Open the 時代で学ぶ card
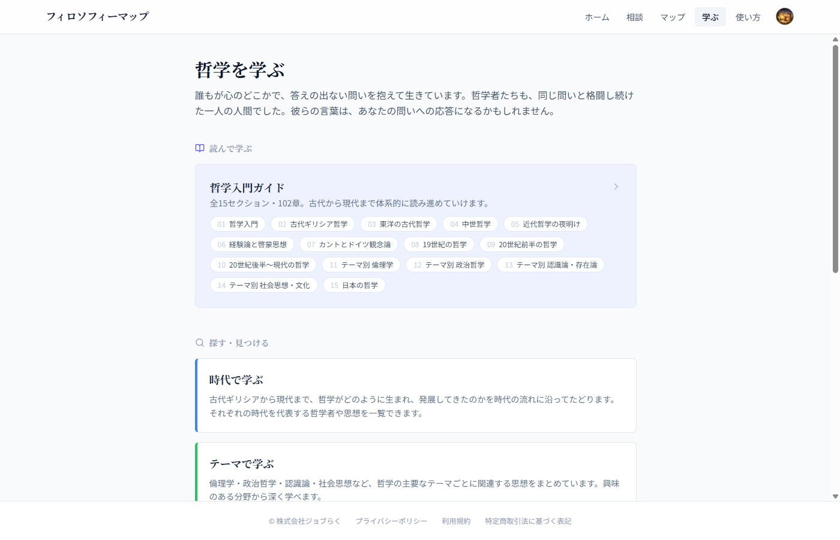The width and height of the screenshot is (840, 540). (x=415, y=395)
